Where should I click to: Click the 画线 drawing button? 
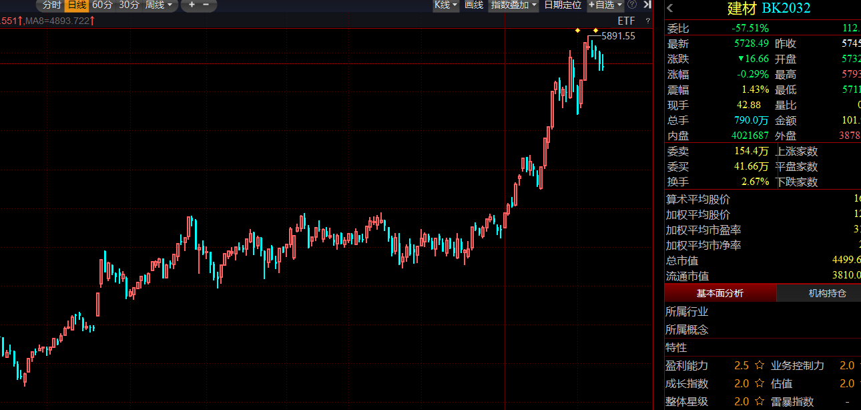[x=474, y=5]
